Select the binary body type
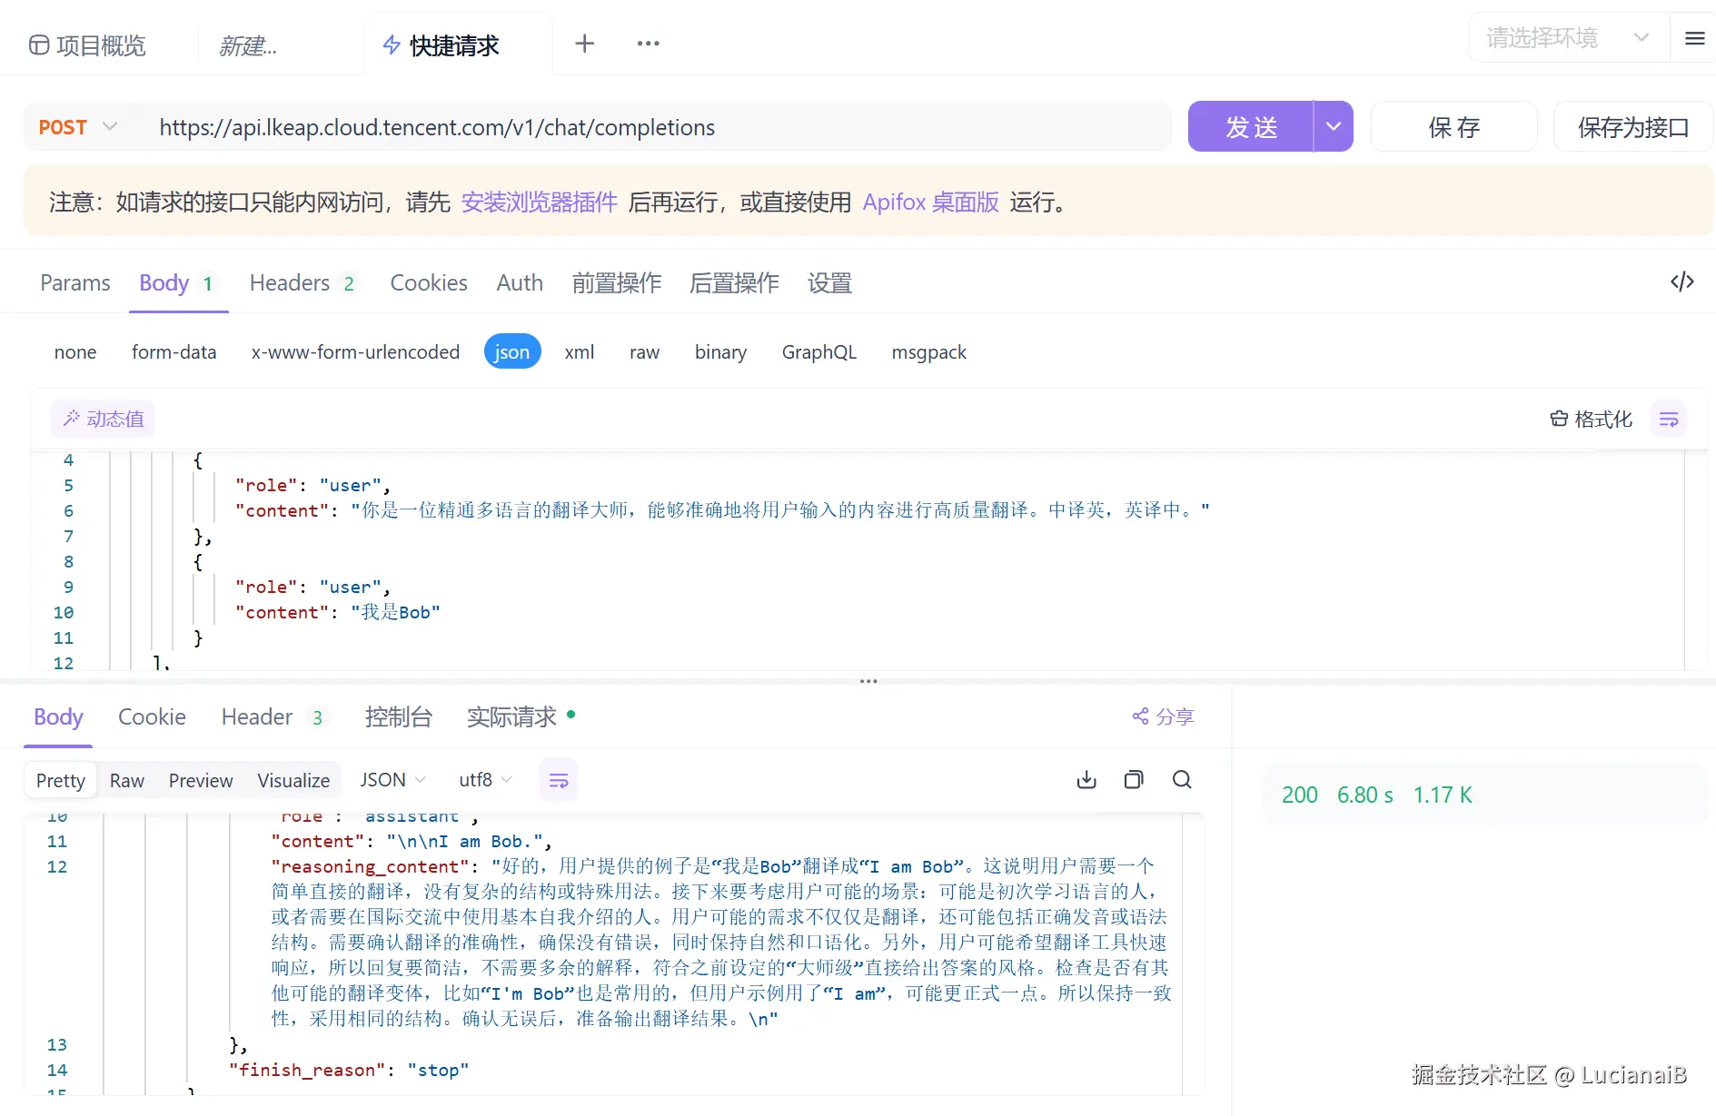1716x1116 pixels. pyautogui.click(x=720, y=352)
